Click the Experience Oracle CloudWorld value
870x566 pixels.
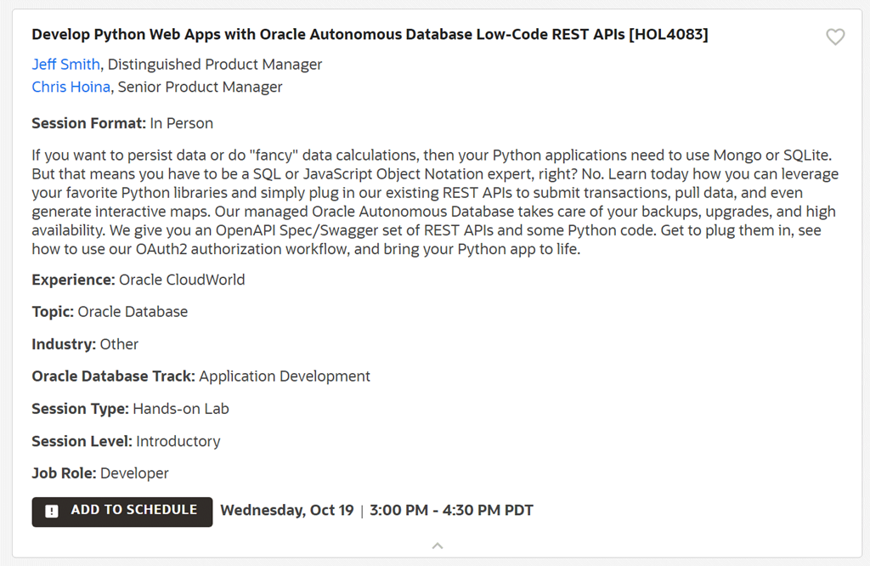click(181, 280)
